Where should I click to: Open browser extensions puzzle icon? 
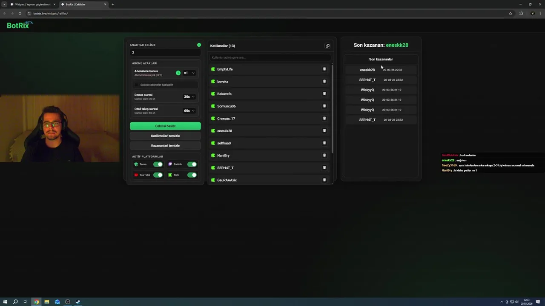521,13
